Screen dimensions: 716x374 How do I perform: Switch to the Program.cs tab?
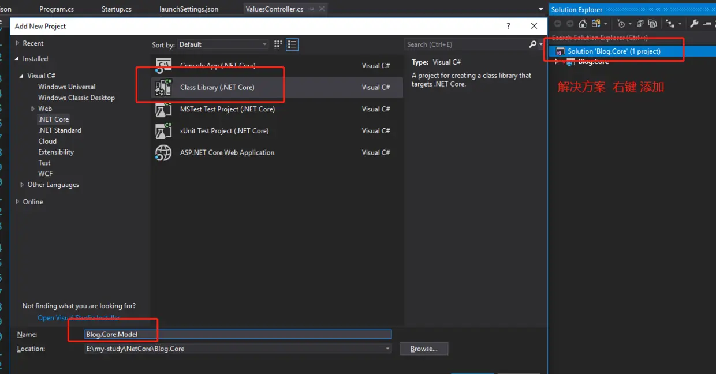click(x=57, y=9)
